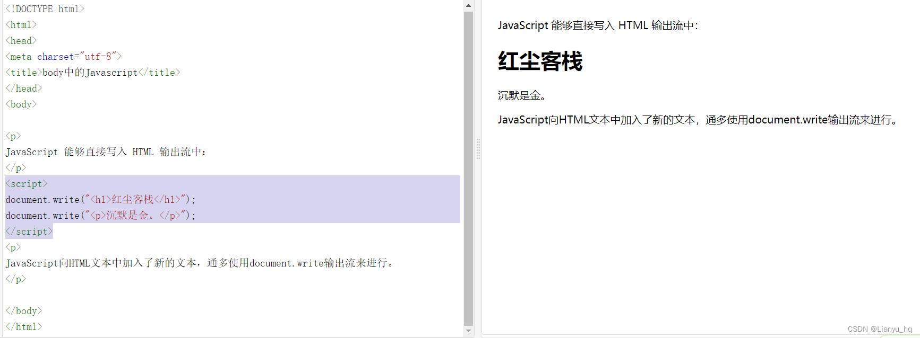Screen dimensions: 920x338
Task: Click the first closing </p> tag line
Action: click(16, 168)
